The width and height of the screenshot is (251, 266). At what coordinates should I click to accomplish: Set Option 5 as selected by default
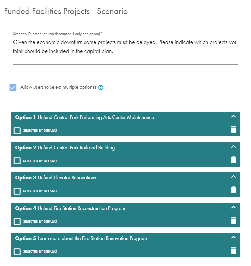pos(17,252)
